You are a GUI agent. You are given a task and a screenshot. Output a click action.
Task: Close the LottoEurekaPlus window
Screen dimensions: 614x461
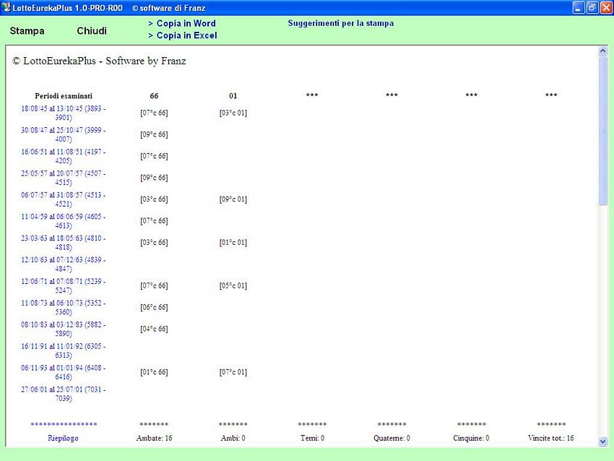(x=607, y=7)
